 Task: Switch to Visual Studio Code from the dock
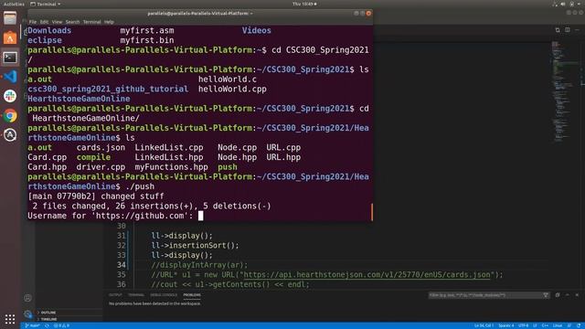(x=10, y=77)
